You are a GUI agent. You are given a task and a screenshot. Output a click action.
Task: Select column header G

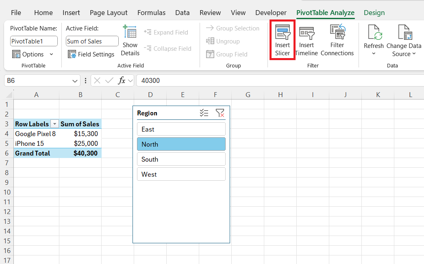coord(248,95)
